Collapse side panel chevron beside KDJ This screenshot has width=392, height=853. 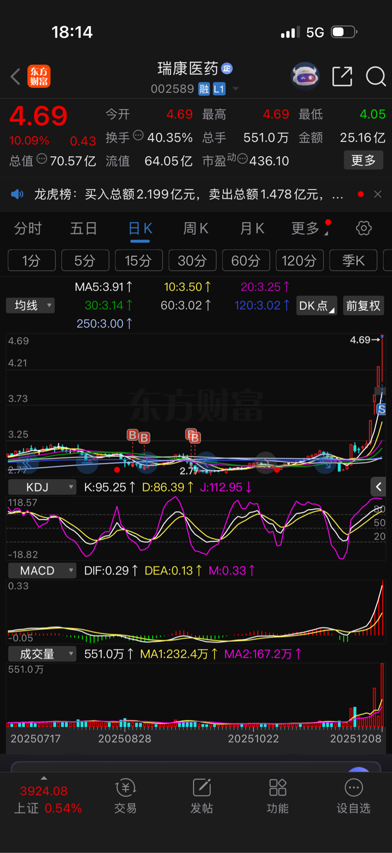click(378, 487)
